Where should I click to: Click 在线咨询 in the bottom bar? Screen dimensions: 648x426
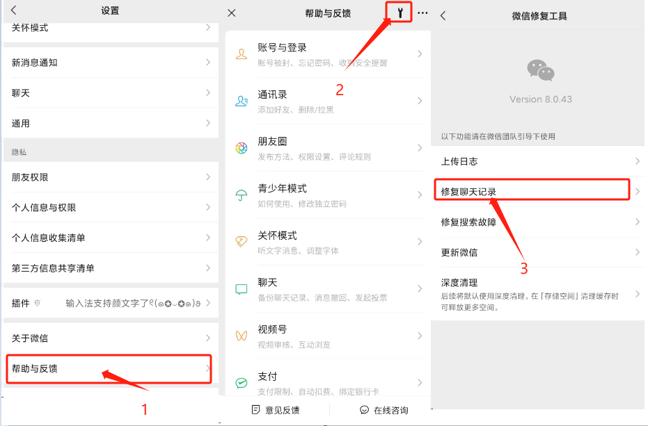(x=387, y=410)
